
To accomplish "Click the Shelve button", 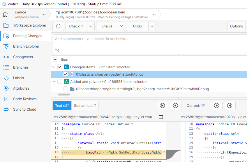I will pyautogui.click(x=107, y=26).
